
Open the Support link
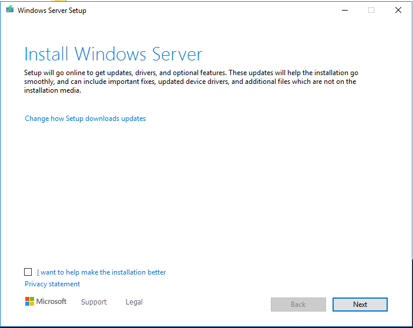coord(94,302)
